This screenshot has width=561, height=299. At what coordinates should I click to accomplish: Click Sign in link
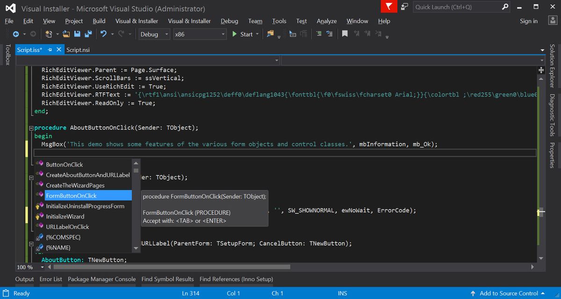point(528,21)
